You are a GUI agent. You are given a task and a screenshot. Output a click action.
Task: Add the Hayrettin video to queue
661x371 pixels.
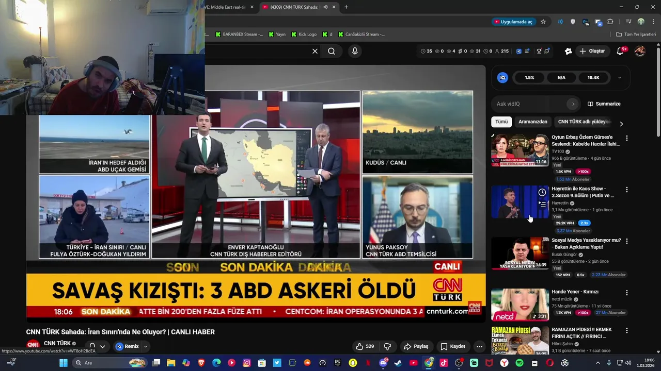coord(542,204)
